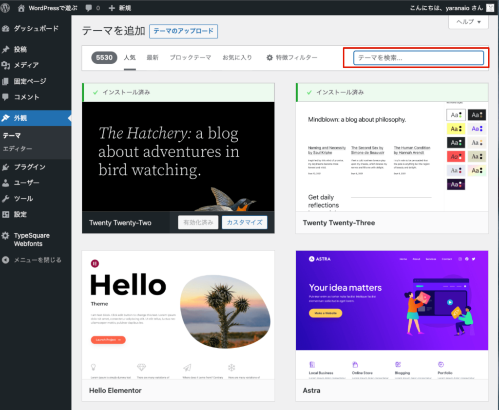This screenshot has width=499, height=410.
Task: Click the pages icon beside 固定ページ
Action: (x=6, y=81)
